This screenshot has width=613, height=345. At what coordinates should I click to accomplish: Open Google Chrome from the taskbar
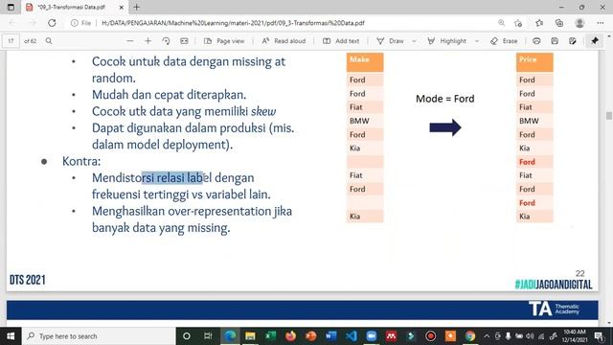pos(470,336)
